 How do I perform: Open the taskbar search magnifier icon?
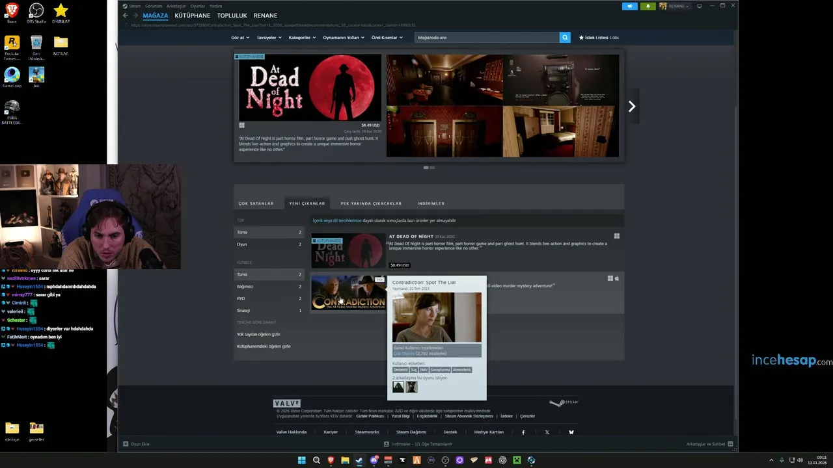coord(316,460)
